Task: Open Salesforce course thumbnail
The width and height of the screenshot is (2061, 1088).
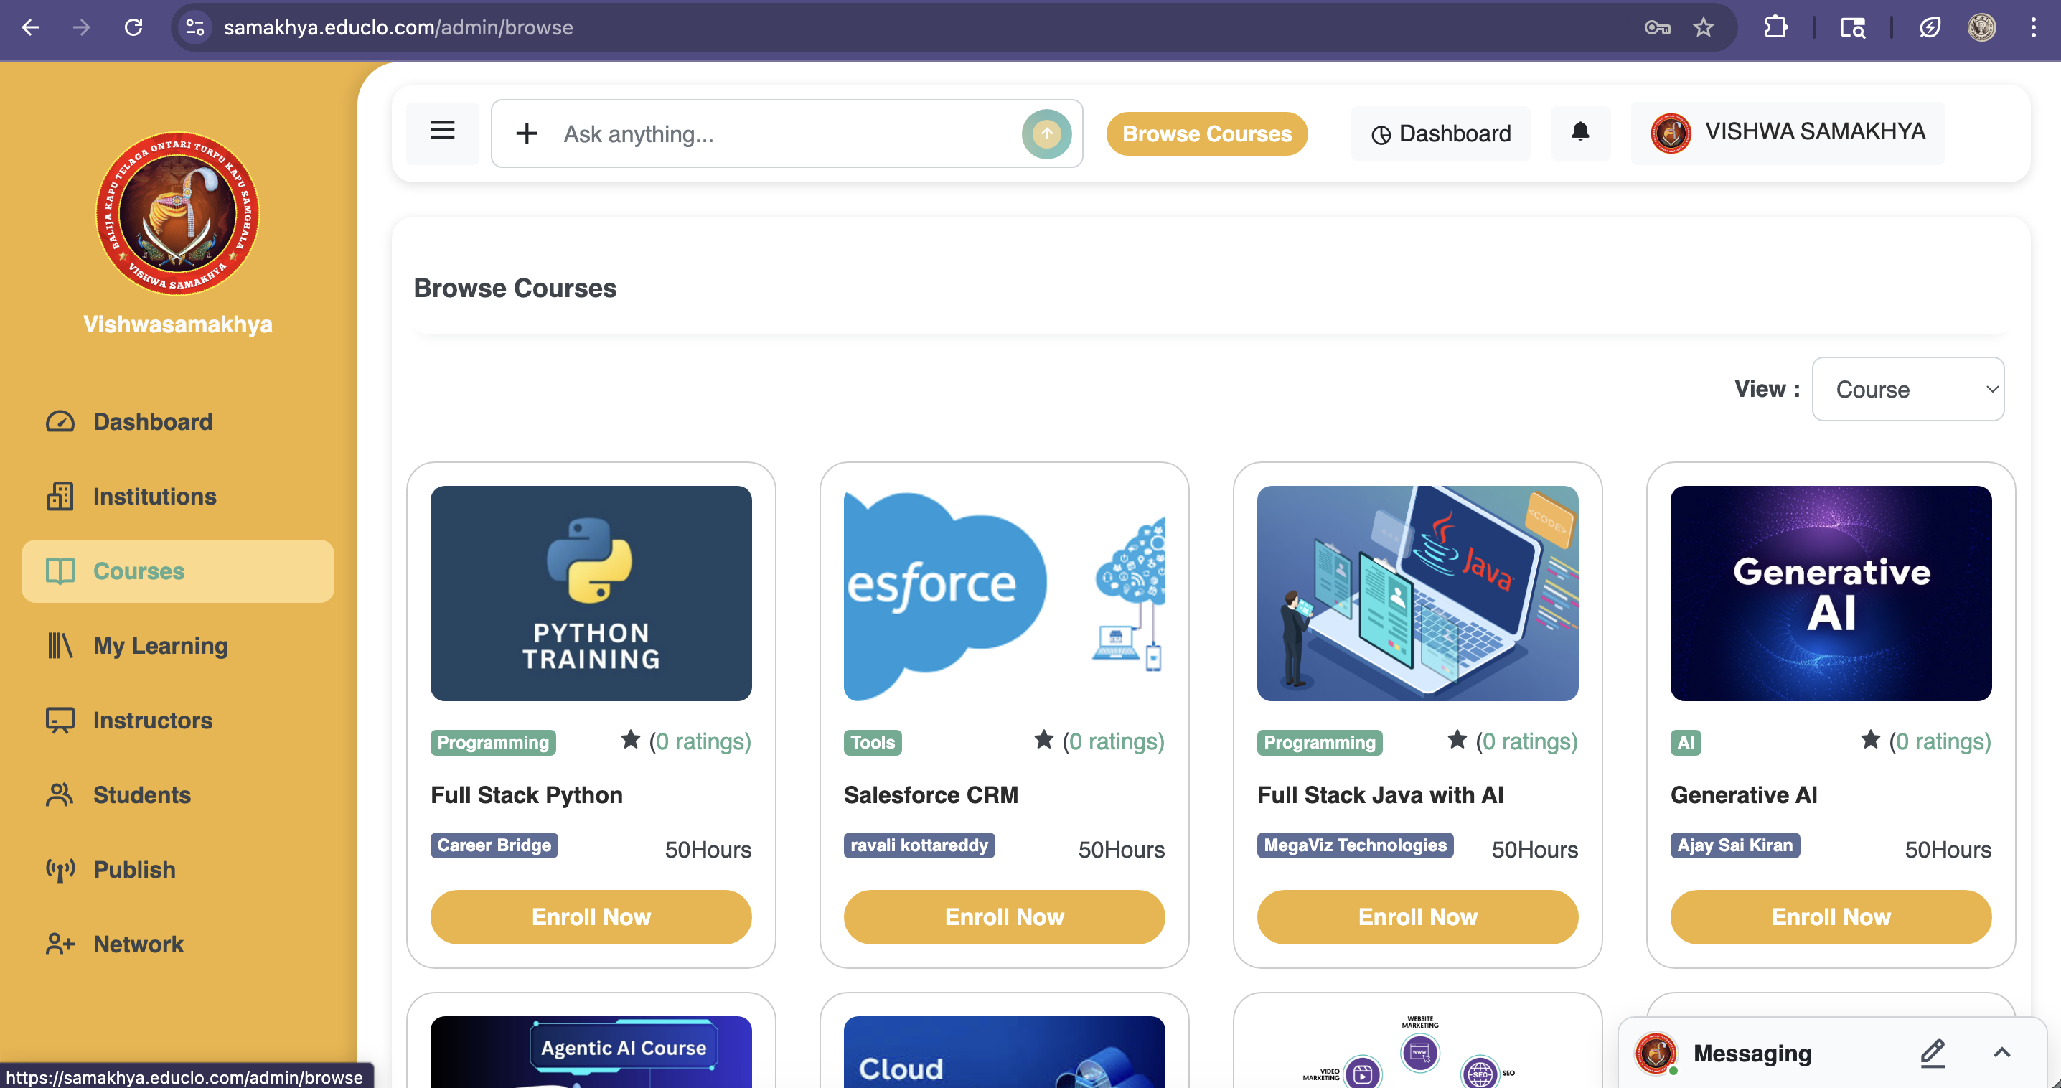Action: [x=1004, y=593]
